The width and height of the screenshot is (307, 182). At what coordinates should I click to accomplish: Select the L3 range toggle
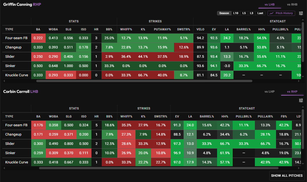click(x=252, y=13)
